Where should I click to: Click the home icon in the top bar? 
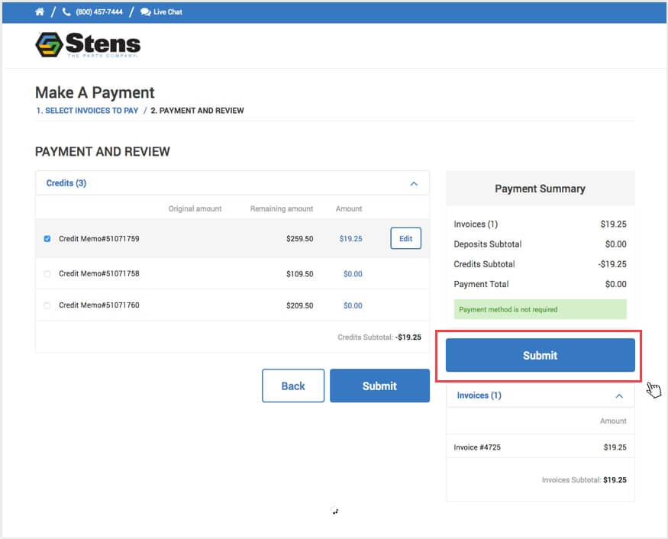39,11
